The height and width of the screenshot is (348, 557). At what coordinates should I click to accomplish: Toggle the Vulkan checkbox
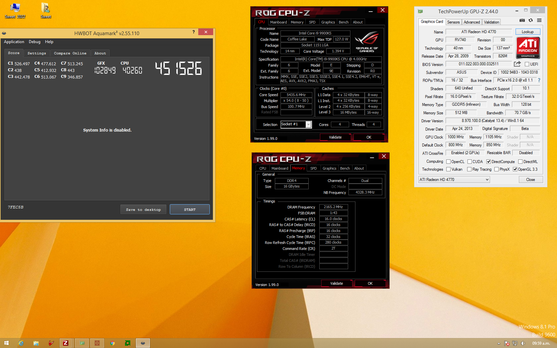coord(448,169)
